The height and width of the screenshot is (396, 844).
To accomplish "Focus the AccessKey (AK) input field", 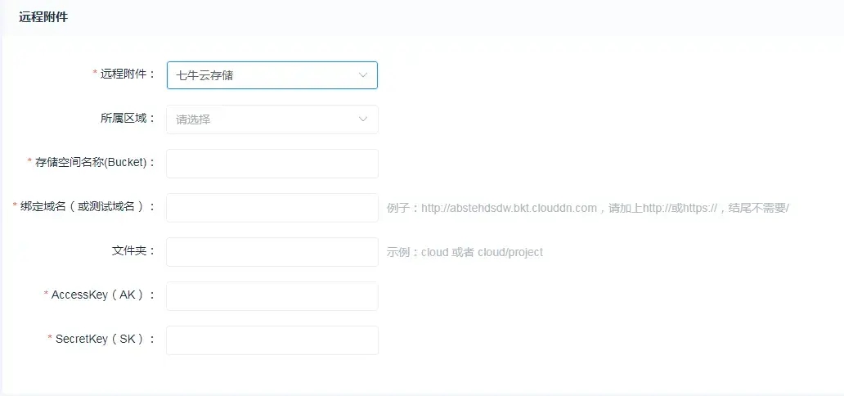I will (272, 296).
